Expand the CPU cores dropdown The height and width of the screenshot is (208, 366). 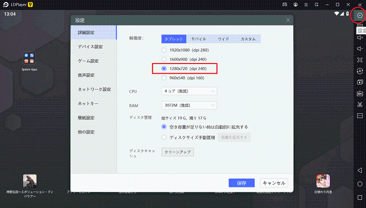point(190,91)
